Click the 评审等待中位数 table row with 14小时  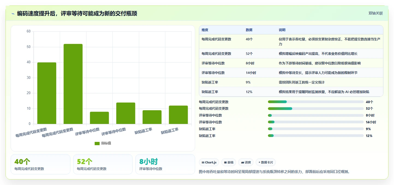point(291,73)
